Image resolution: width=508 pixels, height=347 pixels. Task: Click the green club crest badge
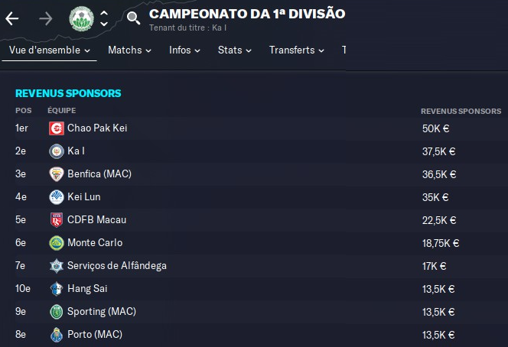click(80, 18)
